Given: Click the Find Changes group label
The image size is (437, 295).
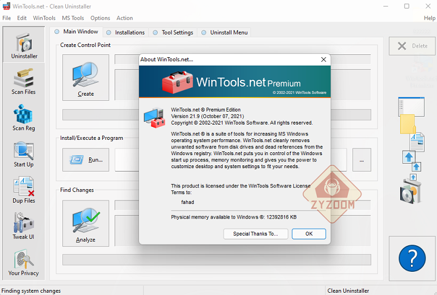Looking at the screenshot, I should click(77, 190).
